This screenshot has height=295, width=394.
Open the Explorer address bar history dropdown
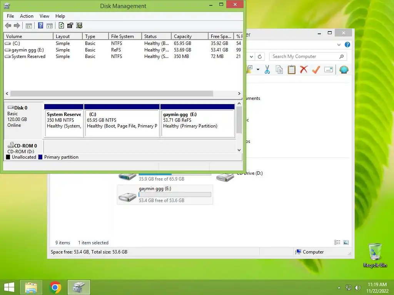tap(251, 57)
